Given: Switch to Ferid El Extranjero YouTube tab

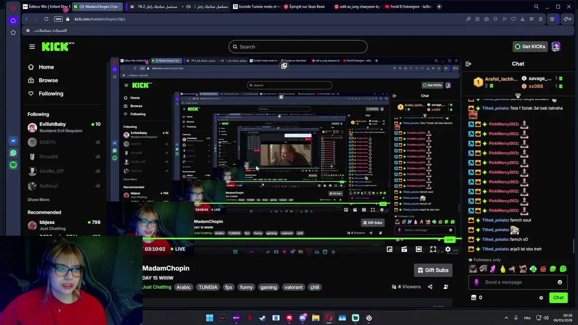Looking at the screenshot, I should 407,7.
